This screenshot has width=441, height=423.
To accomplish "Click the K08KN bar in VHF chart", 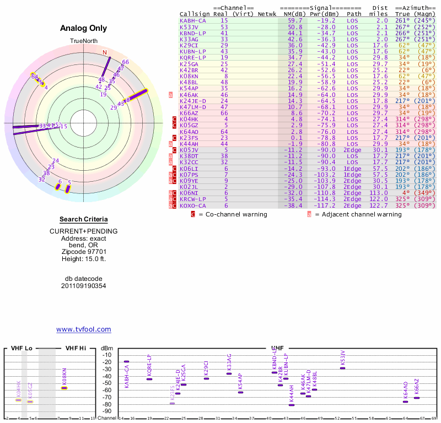I will (x=64, y=388).
